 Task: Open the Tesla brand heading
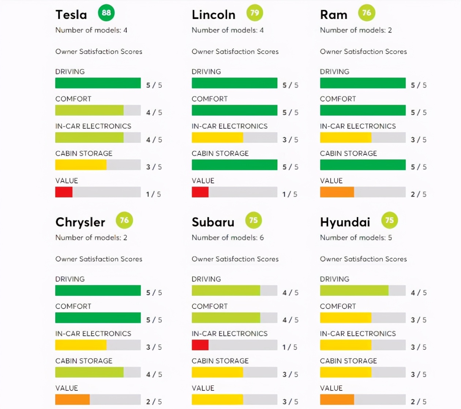[71, 15]
